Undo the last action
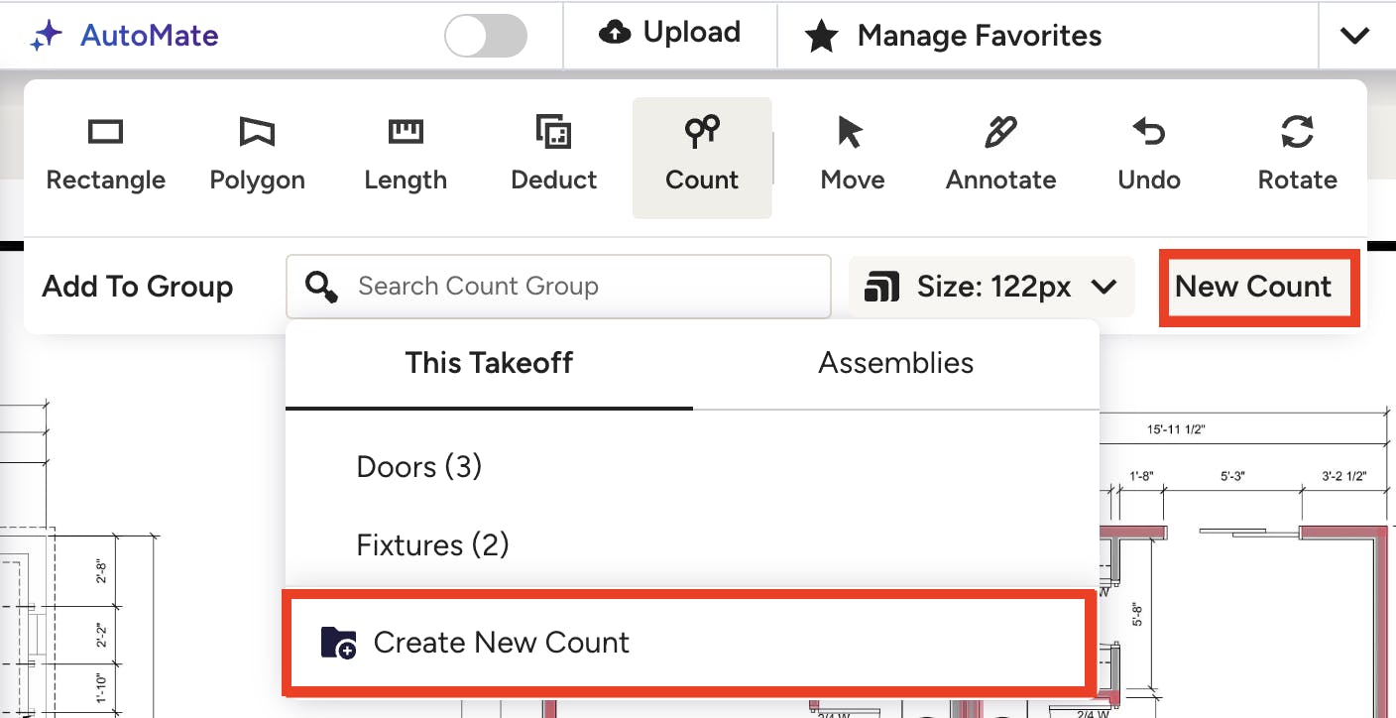This screenshot has height=718, width=1396. (x=1149, y=157)
